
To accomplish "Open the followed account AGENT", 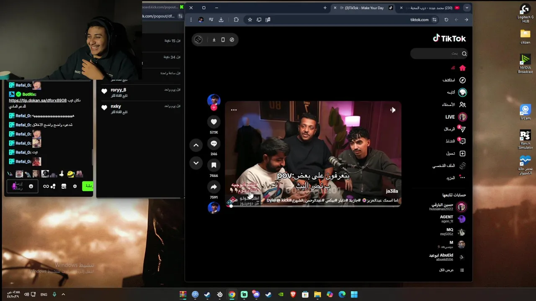I will pos(452,219).
